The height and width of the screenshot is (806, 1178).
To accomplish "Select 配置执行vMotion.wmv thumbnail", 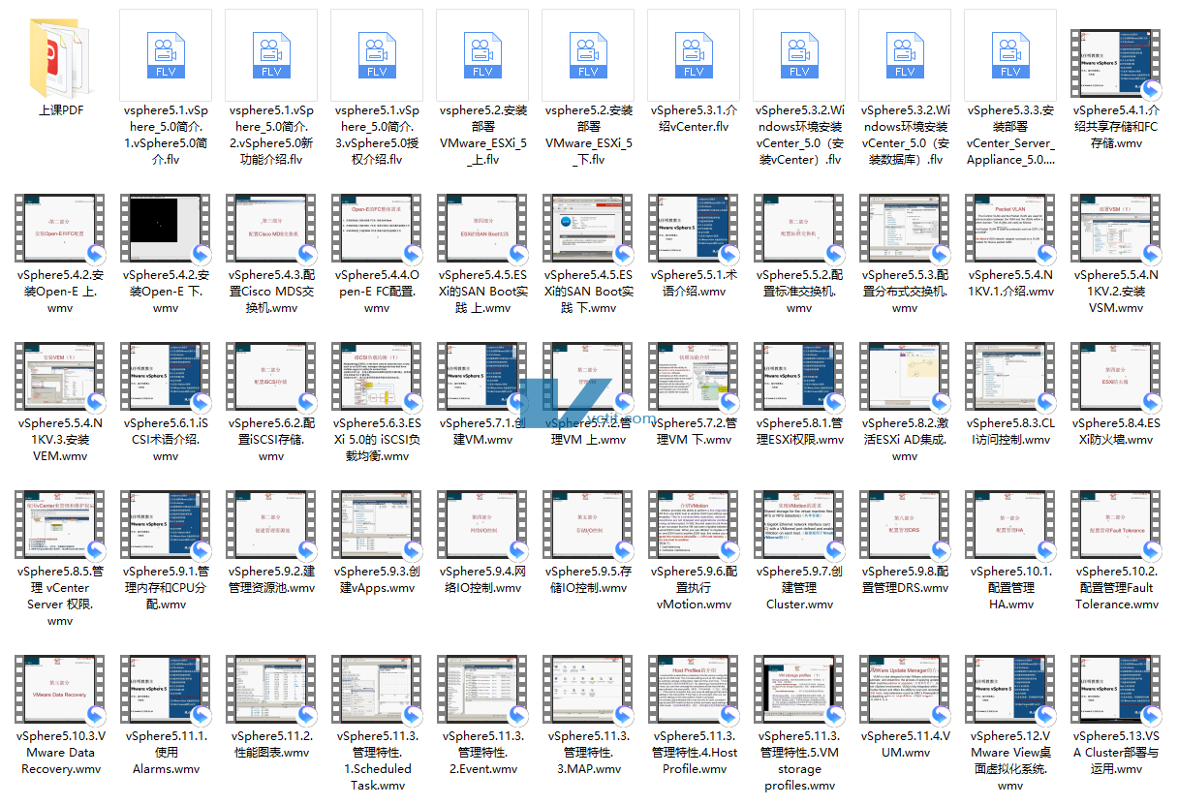I will click(x=694, y=525).
